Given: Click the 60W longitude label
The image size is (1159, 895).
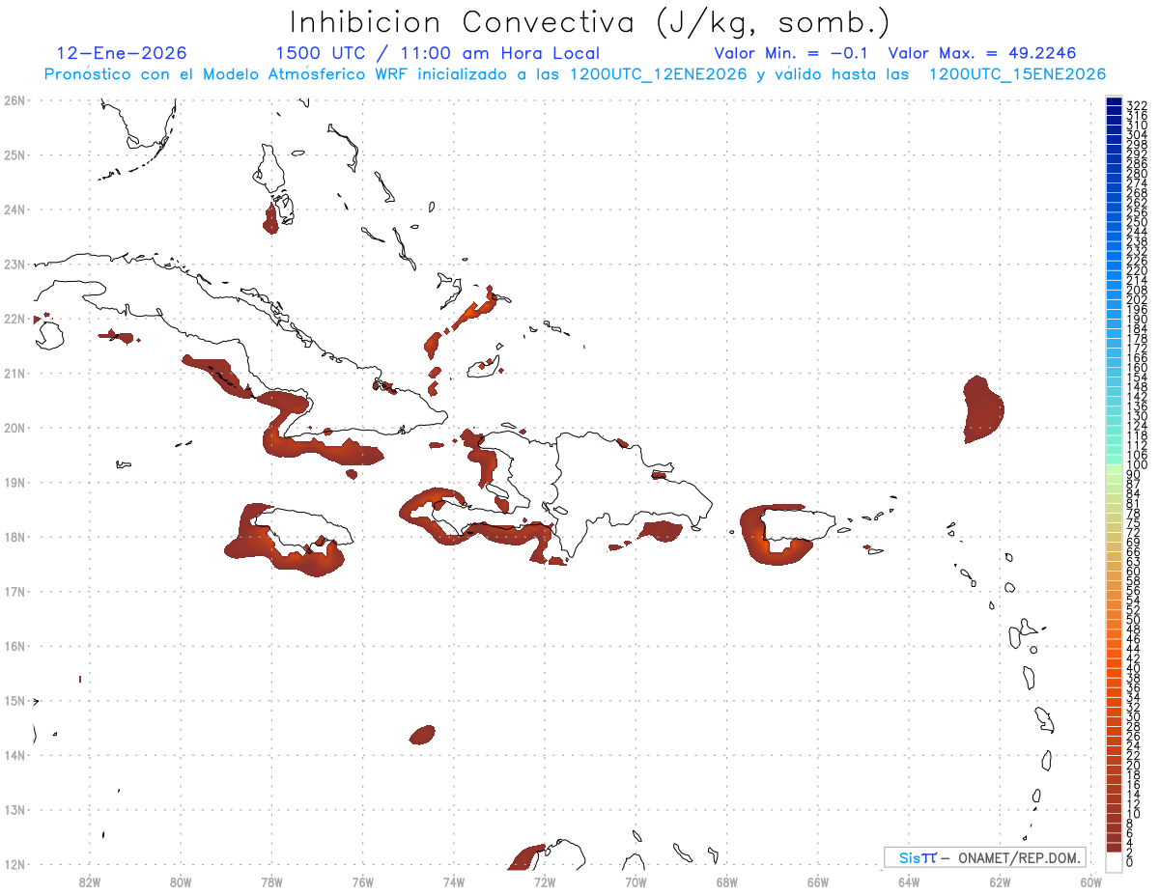Looking at the screenshot, I should pyautogui.click(x=1091, y=881).
